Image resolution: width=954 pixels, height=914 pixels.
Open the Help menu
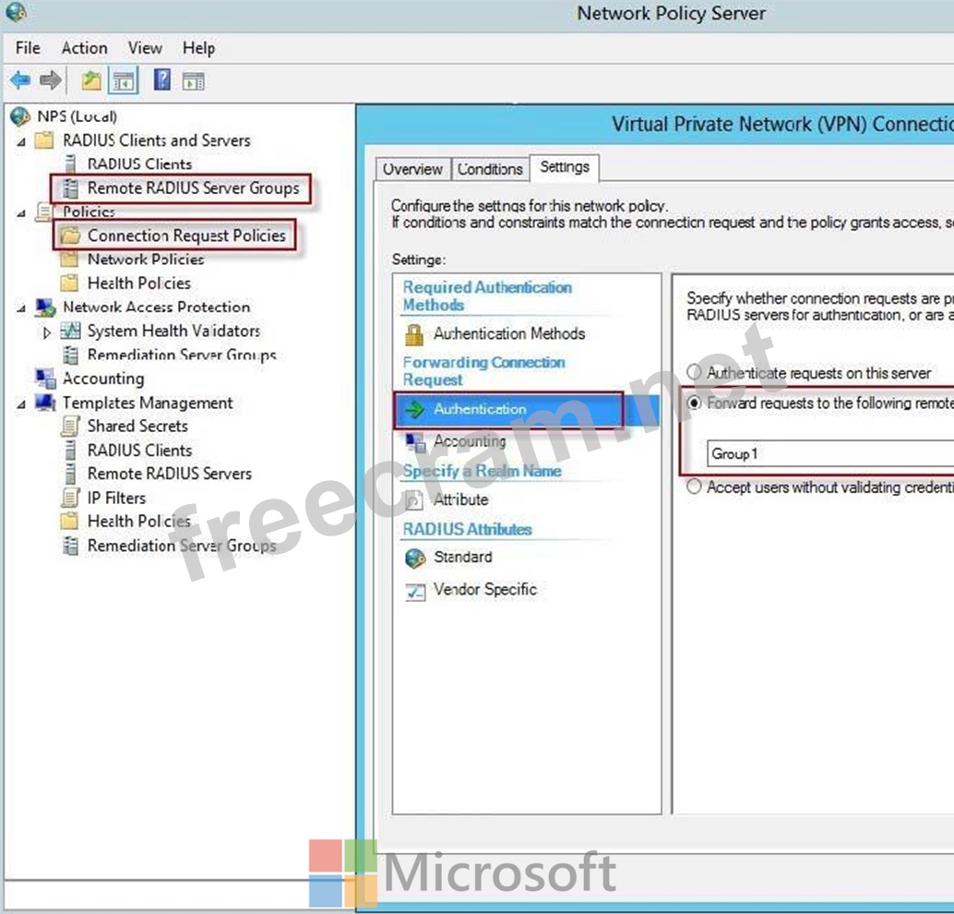[198, 47]
